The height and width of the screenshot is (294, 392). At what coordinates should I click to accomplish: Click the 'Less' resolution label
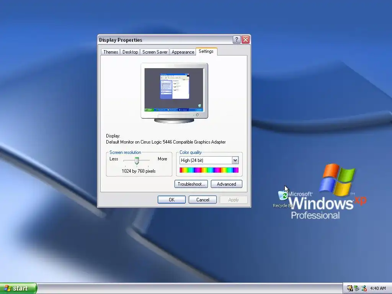[114, 159]
